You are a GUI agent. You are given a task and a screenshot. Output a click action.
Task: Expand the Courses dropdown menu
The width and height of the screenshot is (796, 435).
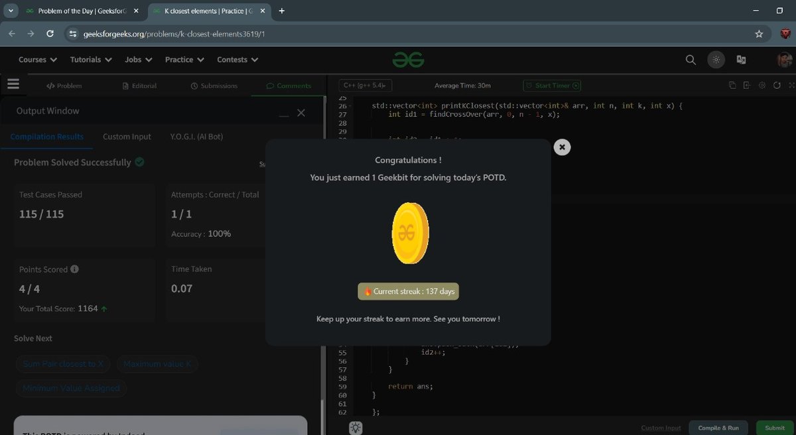pos(37,60)
